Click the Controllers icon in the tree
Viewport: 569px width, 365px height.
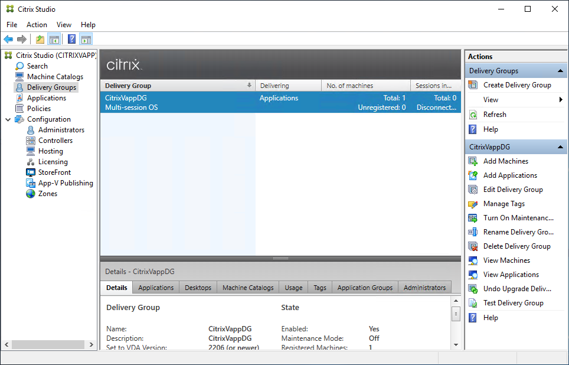(31, 141)
